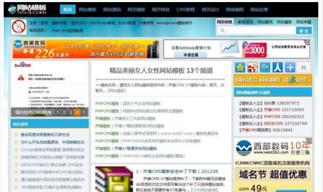Image resolution: width=323 pixels, height=192 pixels.
Task: Open the 首页 navigation tab
Action: tap(68, 9)
